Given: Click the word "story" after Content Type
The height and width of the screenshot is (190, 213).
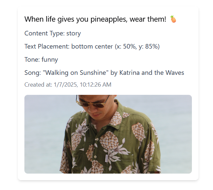Looking at the screenshot, I should (74, 33).
